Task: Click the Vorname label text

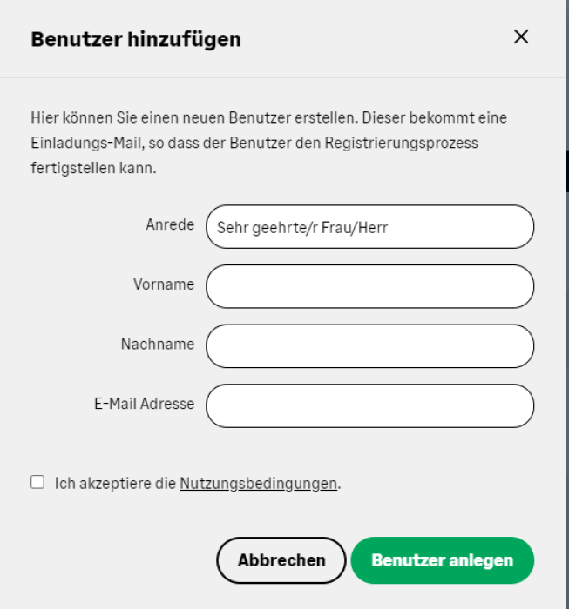Action: pos(164,284)
